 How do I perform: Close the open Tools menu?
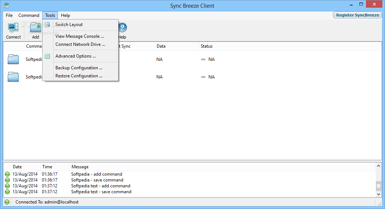point(50,15)
